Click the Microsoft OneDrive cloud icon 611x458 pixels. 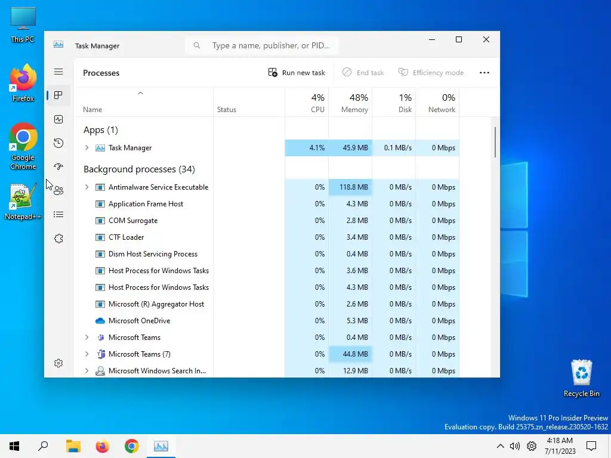100,321
